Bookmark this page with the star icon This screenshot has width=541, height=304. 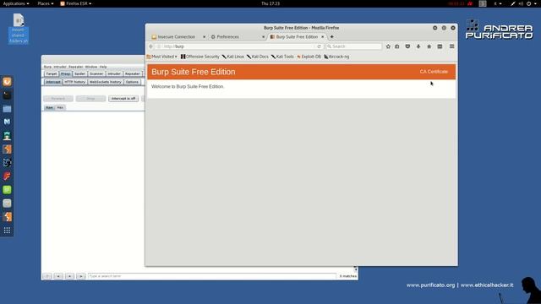388,46
